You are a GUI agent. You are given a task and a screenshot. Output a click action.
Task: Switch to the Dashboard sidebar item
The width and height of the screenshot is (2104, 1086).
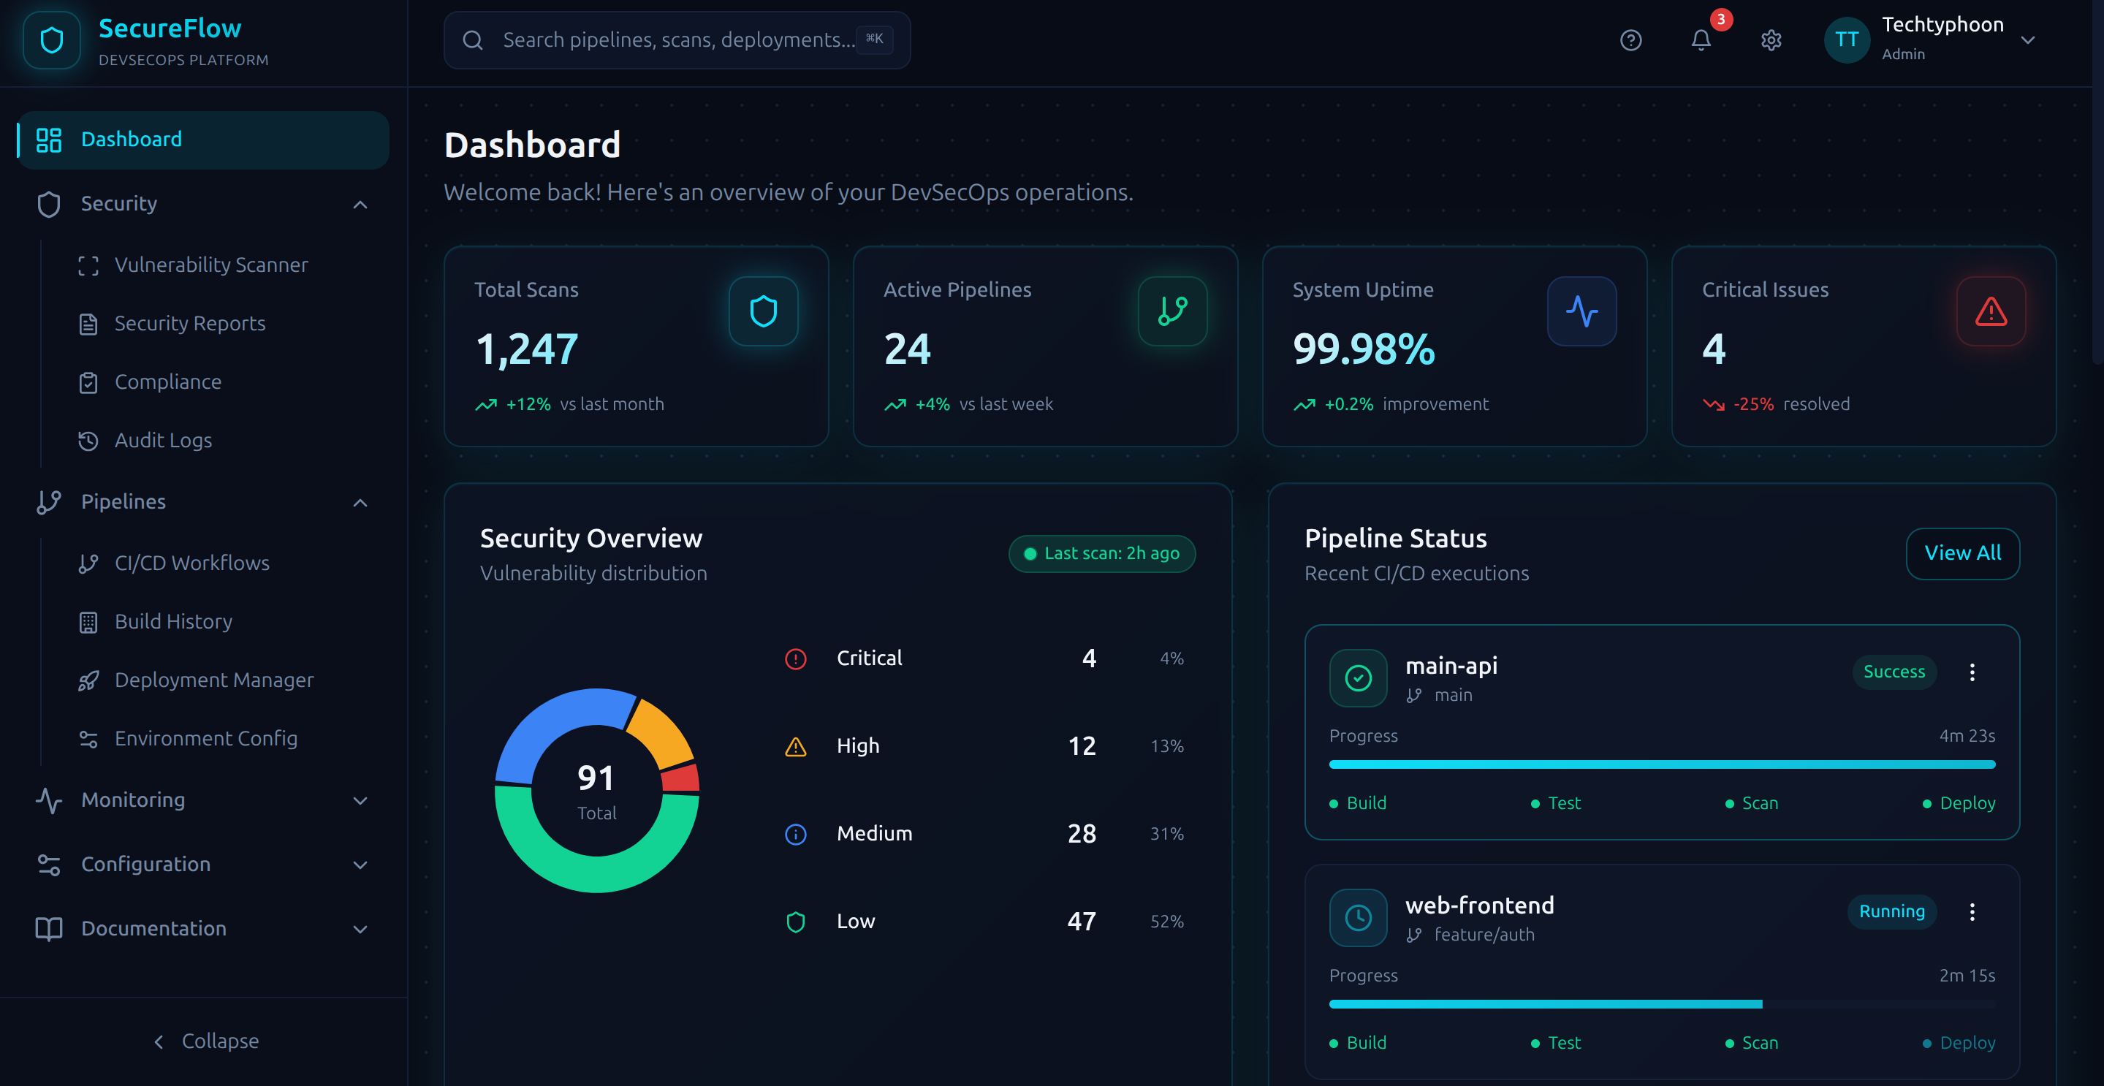click(132, 139)
